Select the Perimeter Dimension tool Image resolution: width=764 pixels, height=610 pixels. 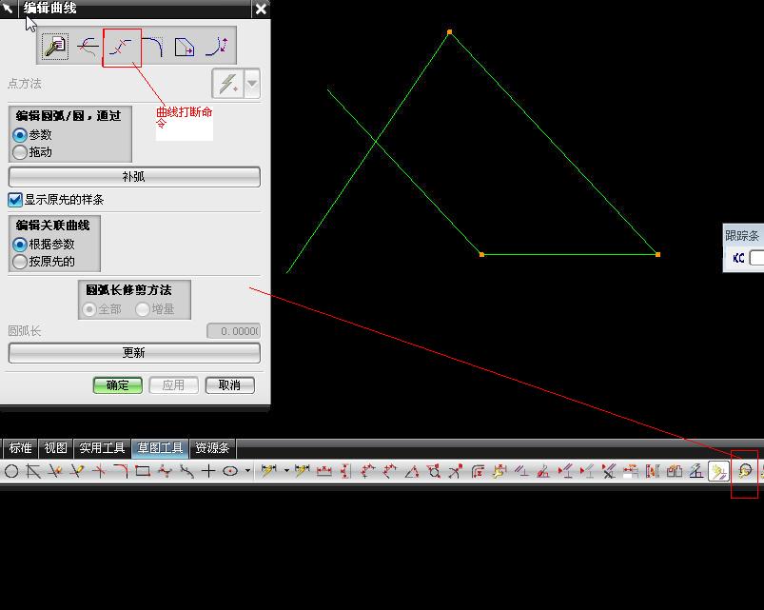478,471
